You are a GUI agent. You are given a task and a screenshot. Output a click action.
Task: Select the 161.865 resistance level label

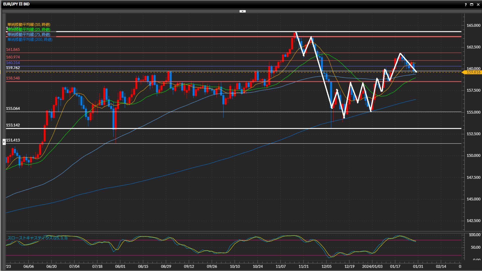tap(13, 50)
